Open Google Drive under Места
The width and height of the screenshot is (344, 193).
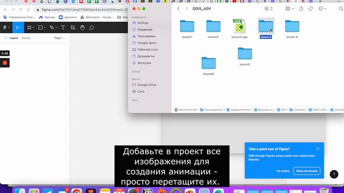tap(147, 85)
